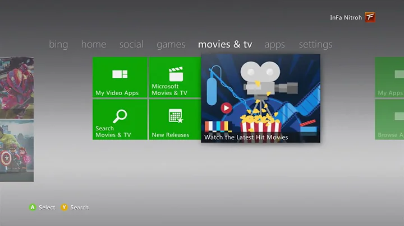
Task: Open the My Video Apps tile
Action: click(120, 77)
